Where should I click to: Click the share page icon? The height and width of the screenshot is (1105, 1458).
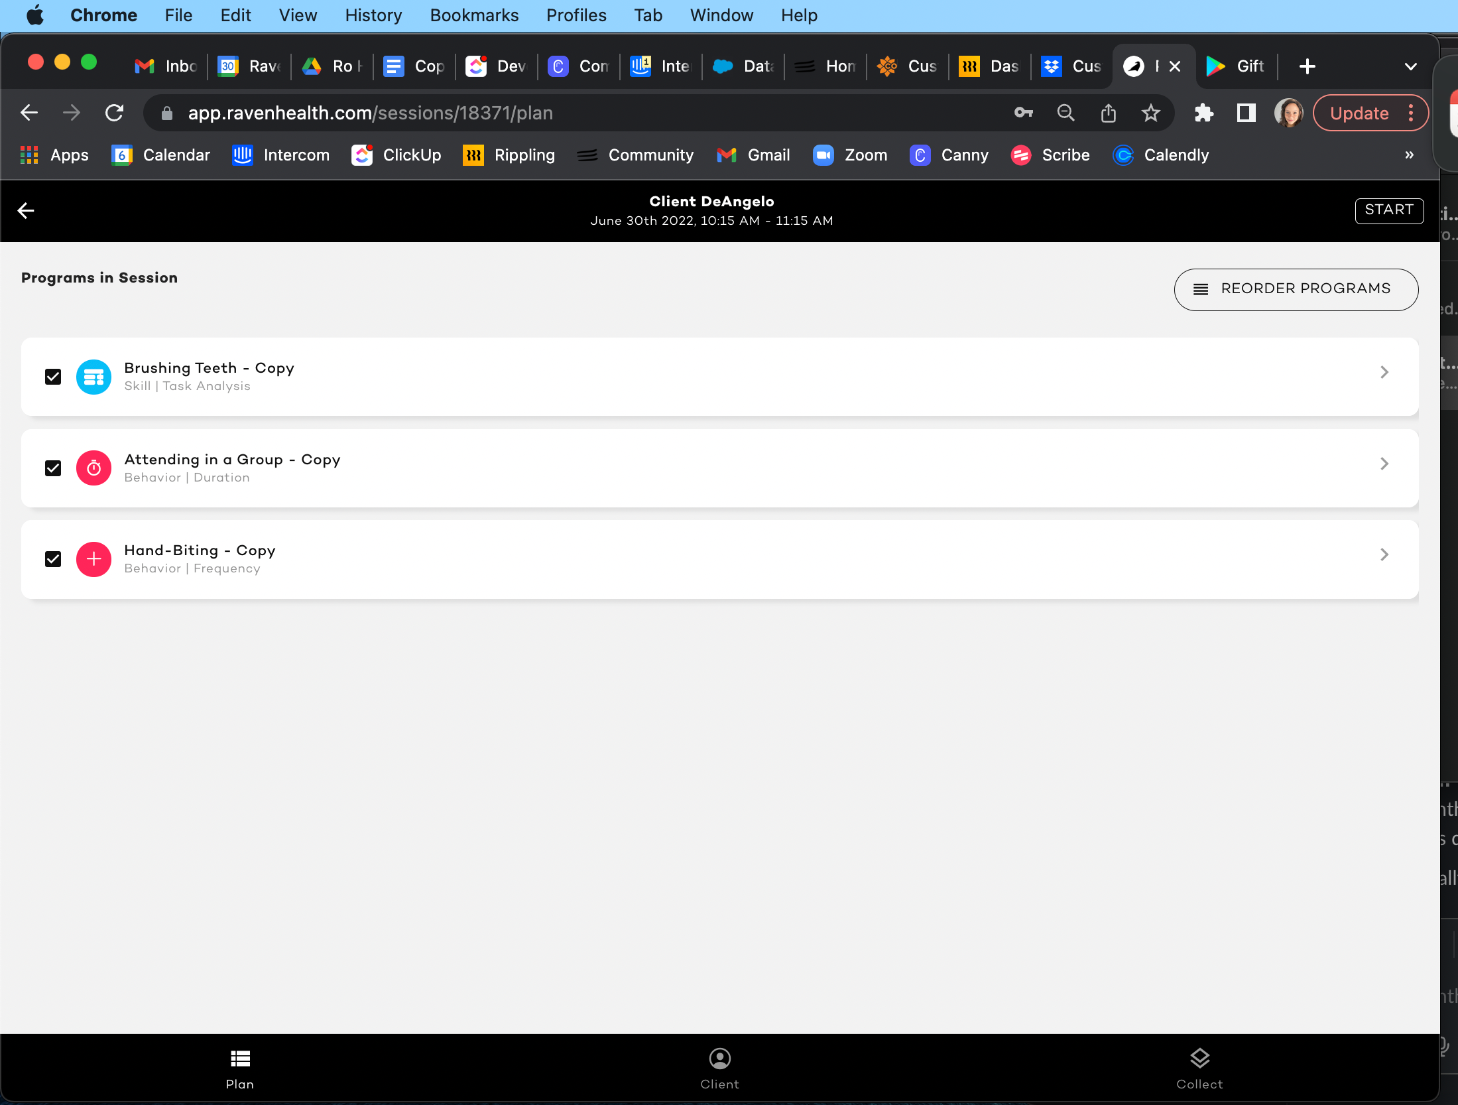1109,113
